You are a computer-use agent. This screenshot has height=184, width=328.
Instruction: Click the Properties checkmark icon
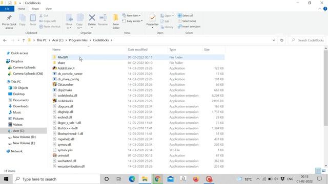(153, 18)
